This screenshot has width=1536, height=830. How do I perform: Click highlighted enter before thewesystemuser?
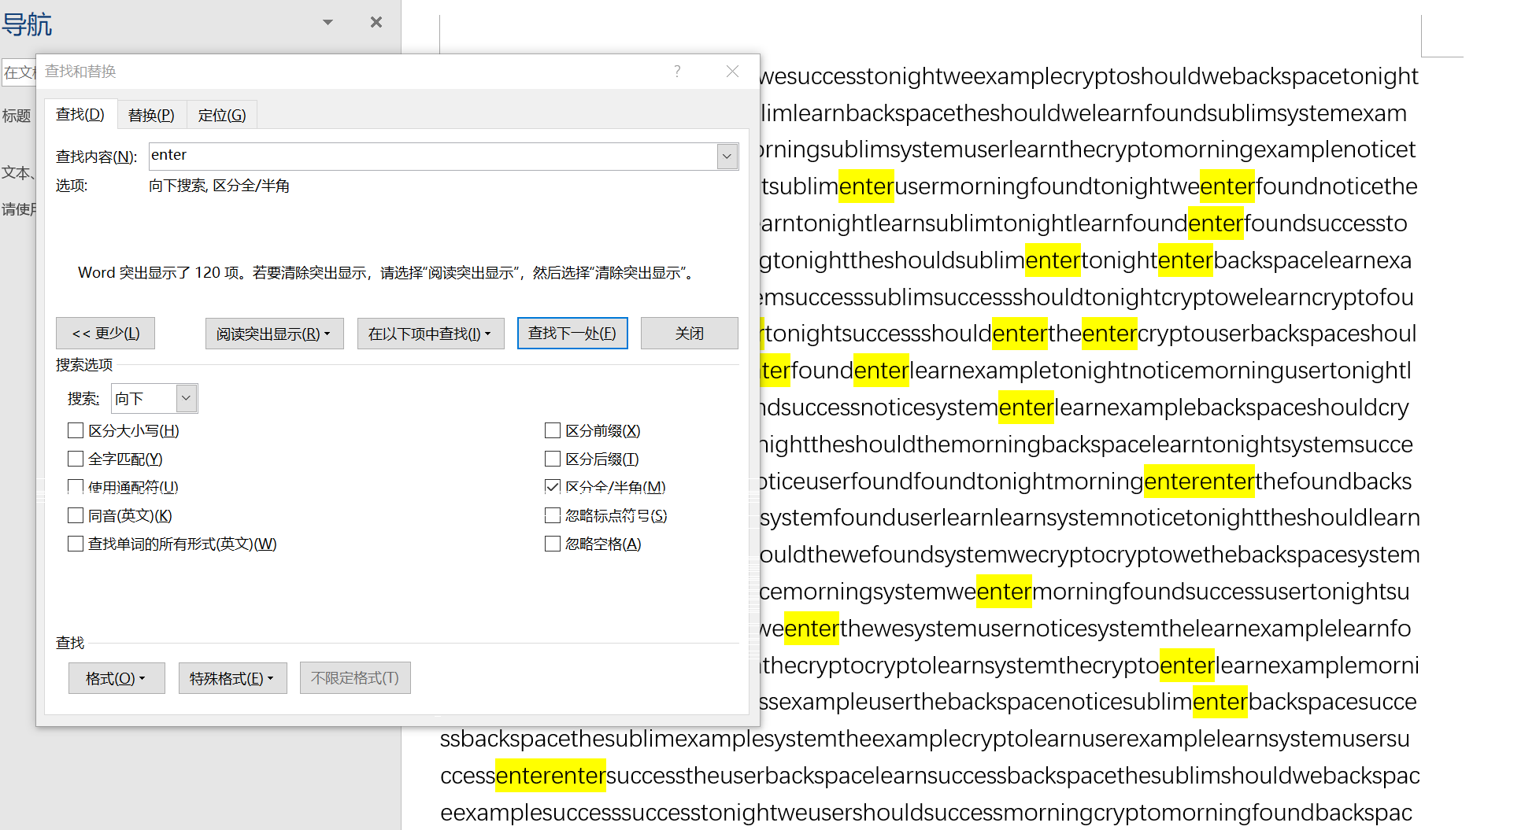(812, 629)
